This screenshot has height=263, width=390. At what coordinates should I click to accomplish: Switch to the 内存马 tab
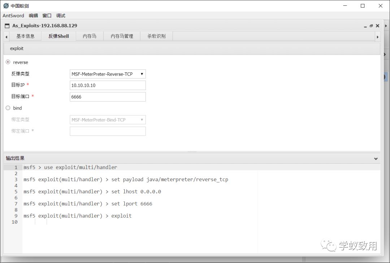pos(90,36)
